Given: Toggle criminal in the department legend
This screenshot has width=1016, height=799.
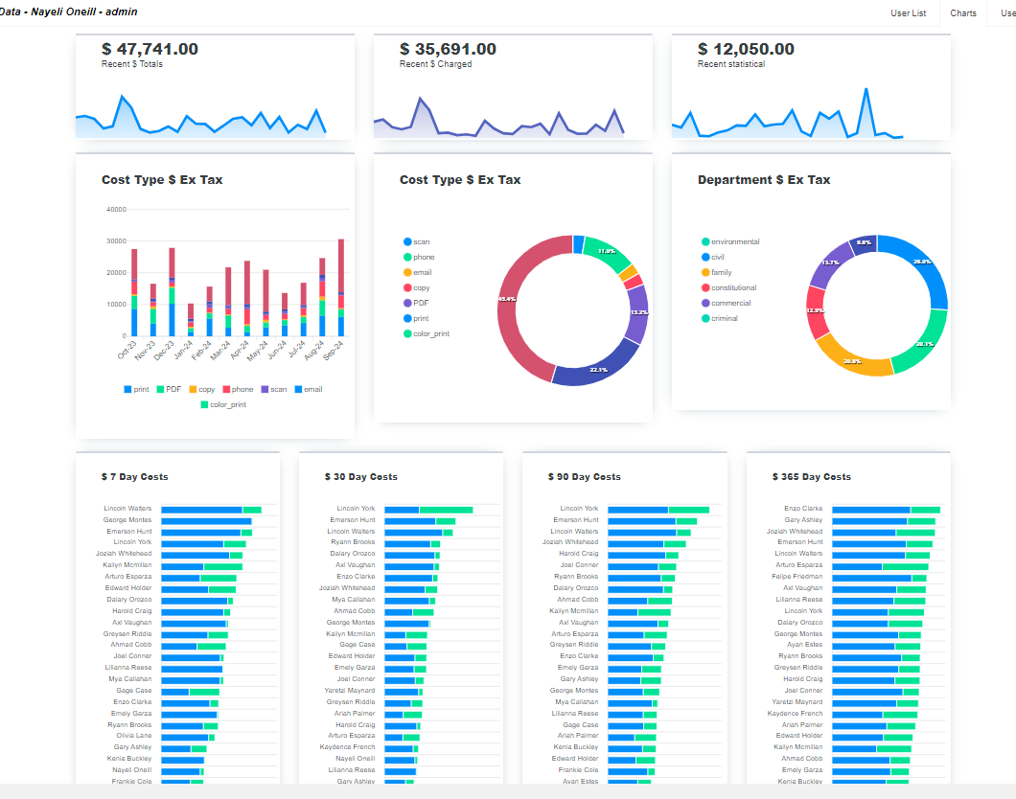Looking at the screenshot, I should [x=724, y=319].
